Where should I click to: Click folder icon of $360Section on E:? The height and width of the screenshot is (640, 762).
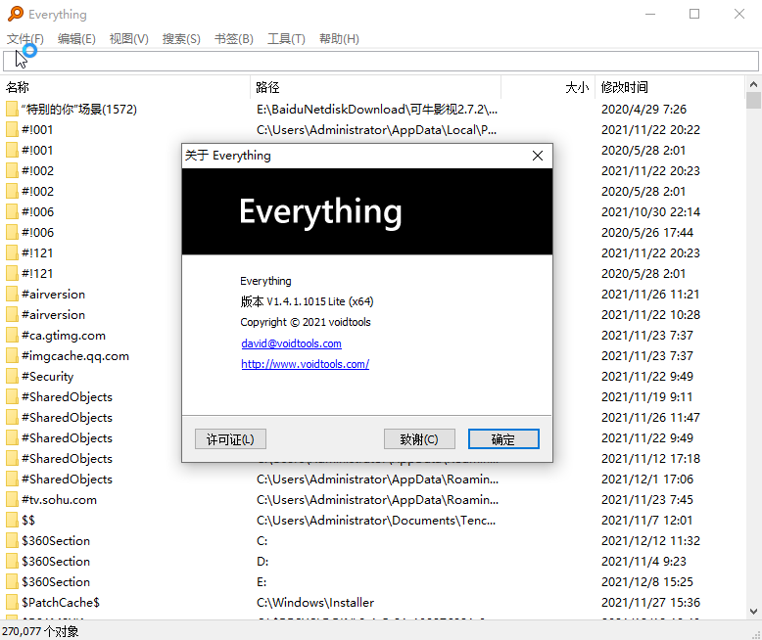tap(12, 581)
